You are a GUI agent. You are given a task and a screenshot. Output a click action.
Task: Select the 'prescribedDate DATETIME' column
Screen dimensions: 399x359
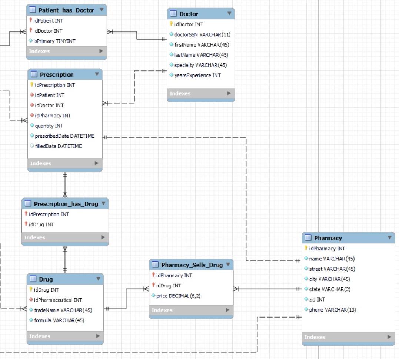tap(65, 136)
